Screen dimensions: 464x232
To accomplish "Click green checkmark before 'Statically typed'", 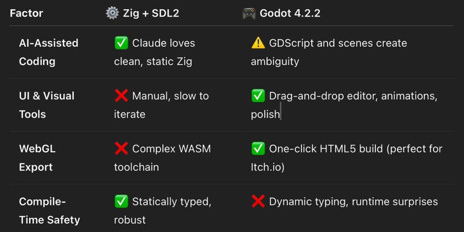I will tap(121, 202).
